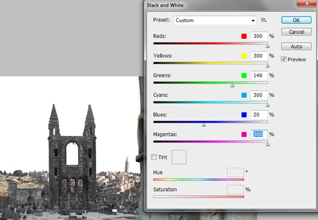This screenshot has width=318, height=220.
Task: Click the Hue value field
Action: (x=235, y=173)
